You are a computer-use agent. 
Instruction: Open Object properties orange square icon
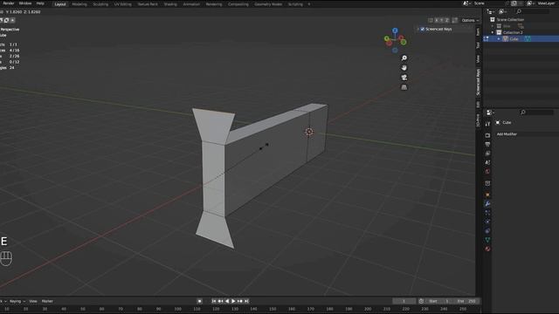click(x=487, y=195)
